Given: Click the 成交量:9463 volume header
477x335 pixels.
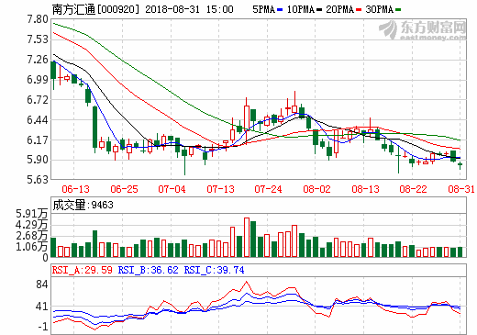Looking at the screenshot, I should (83, 205).
